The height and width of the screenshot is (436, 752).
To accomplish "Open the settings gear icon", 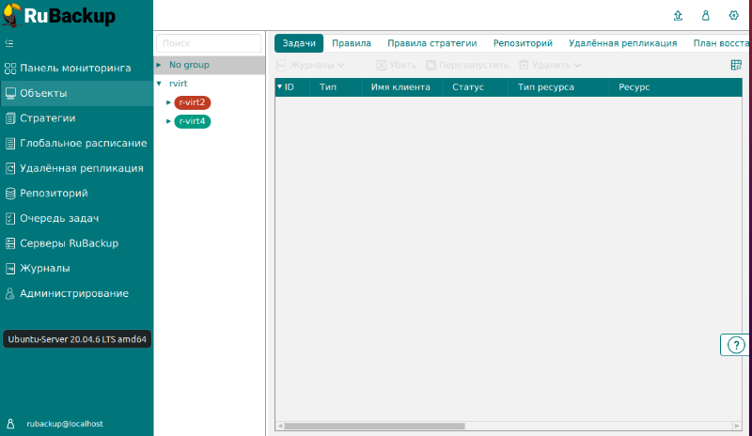I will 733,16.
